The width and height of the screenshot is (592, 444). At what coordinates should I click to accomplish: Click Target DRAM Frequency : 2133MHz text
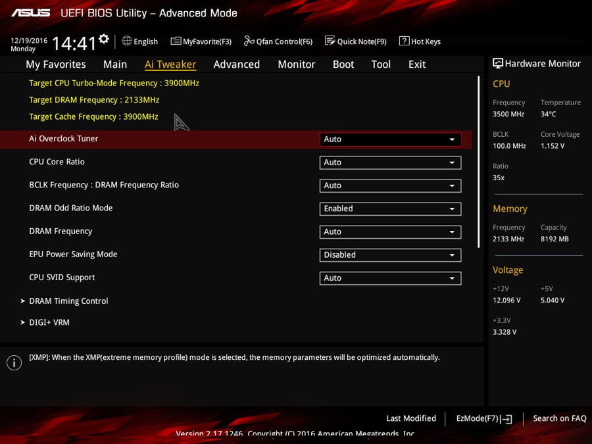(x=94, y=100)
